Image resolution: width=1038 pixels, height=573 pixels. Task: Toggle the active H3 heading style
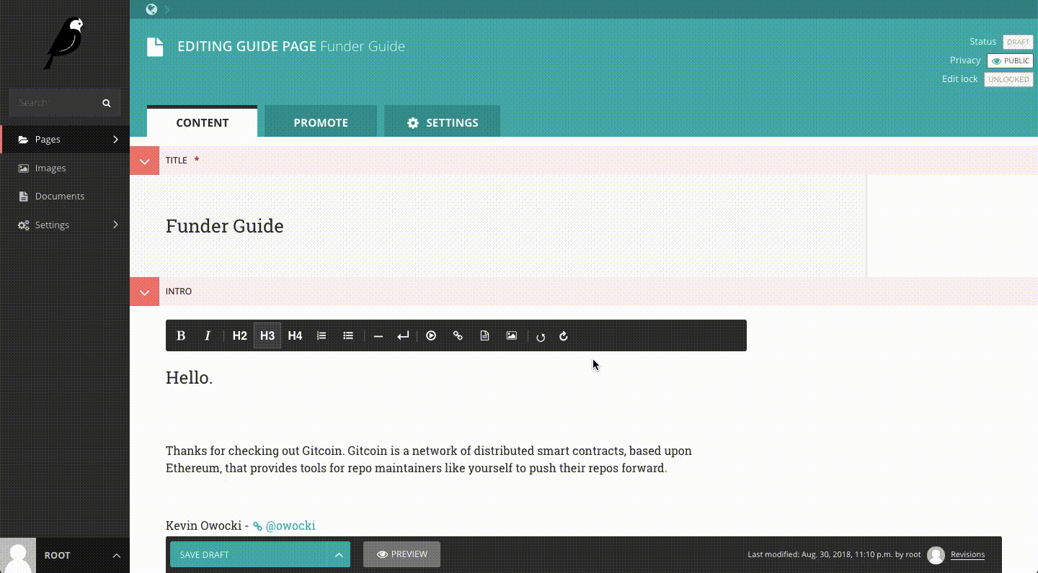coord(267,335)
